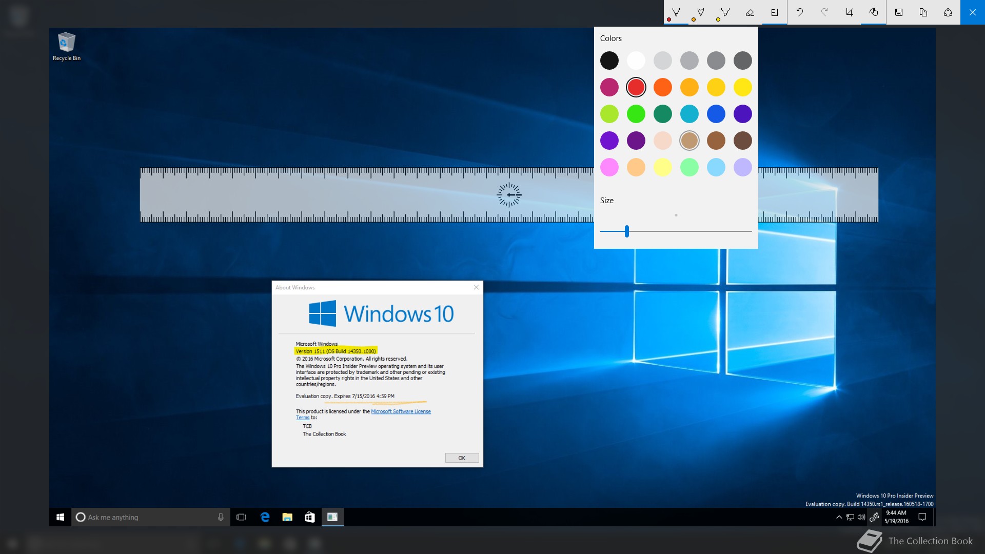Choose the eraser tool
The image size is (985, 554).
pos(750,12)
